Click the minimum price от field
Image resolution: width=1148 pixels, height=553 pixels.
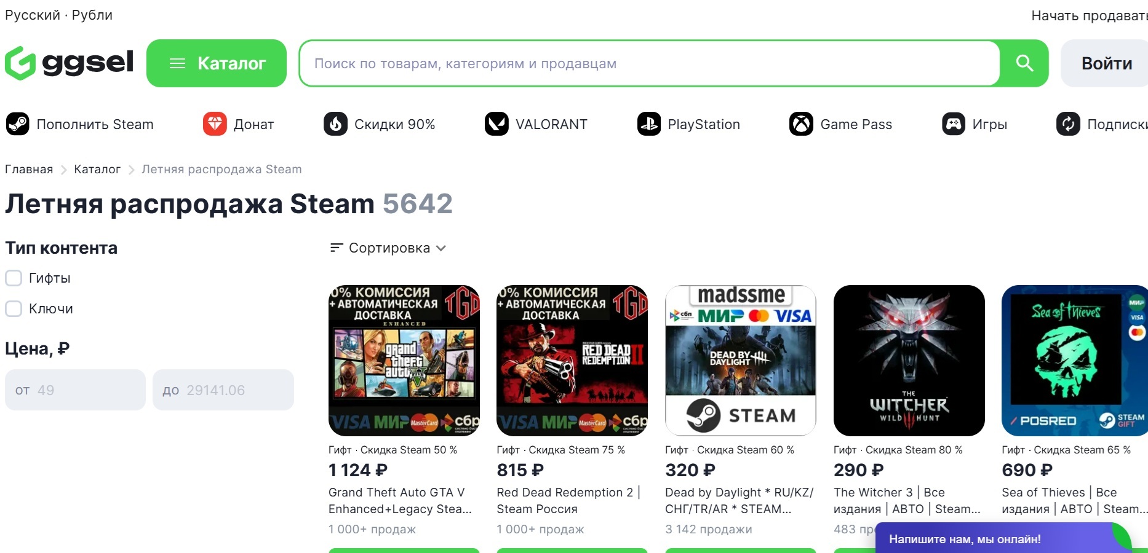pyautogui.click(x=75, y=390)
